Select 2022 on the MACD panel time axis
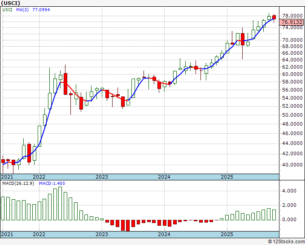 point(39,234)
